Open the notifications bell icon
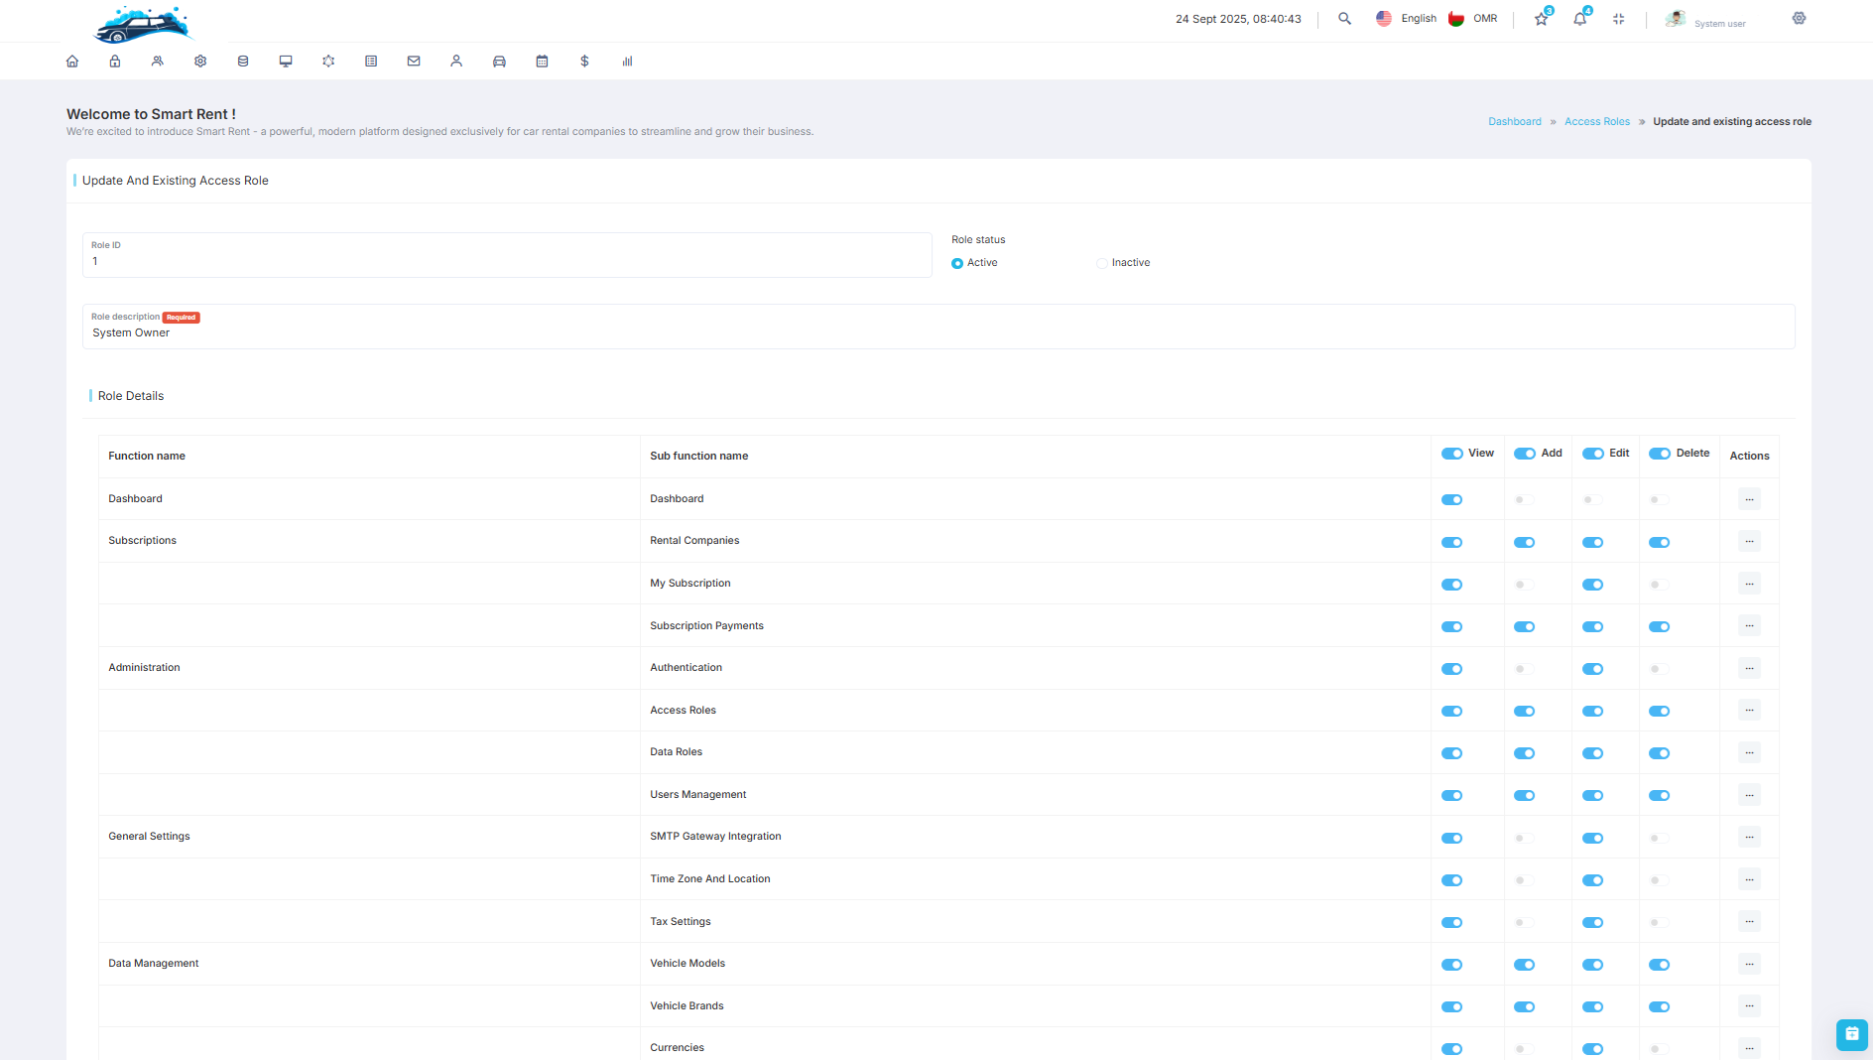Image resolution: width=1873 pixels, height=1060 pixels. (1579, 19)
